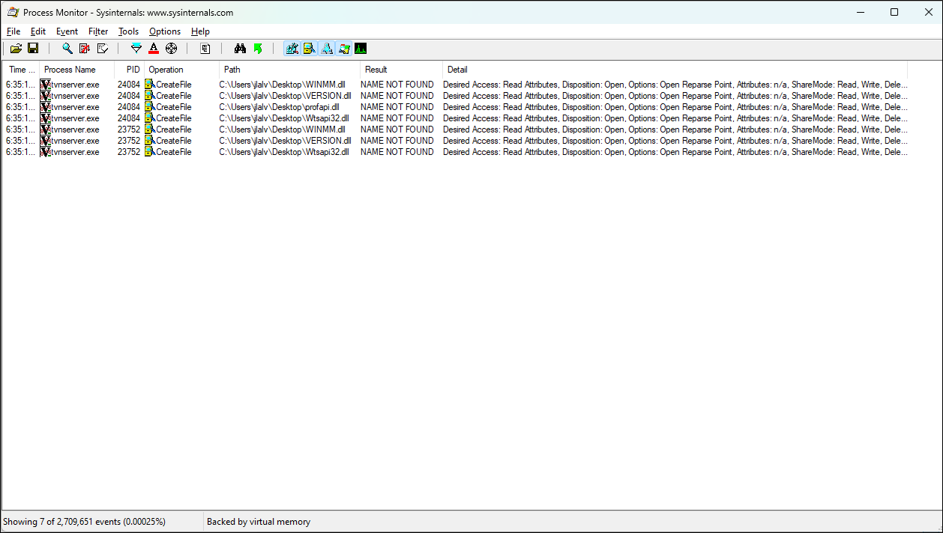Open the Filter menu
Screen dimensions: 943x533
click(98, 31)
